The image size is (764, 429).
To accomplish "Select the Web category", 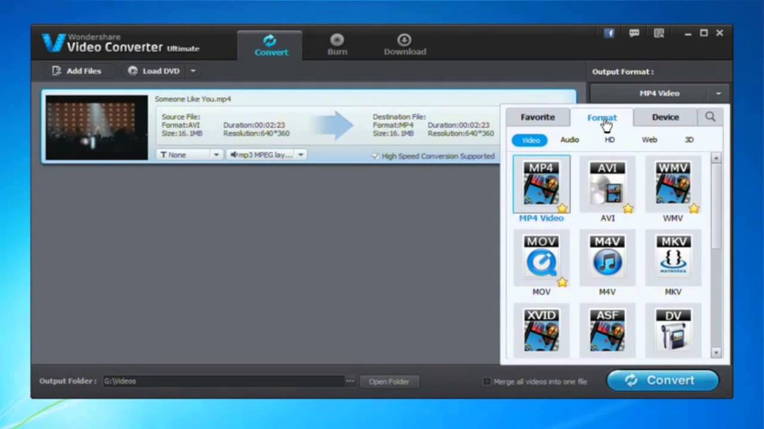I will 649,140.
